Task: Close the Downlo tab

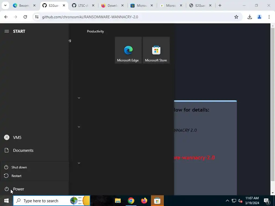Action: 122,6
